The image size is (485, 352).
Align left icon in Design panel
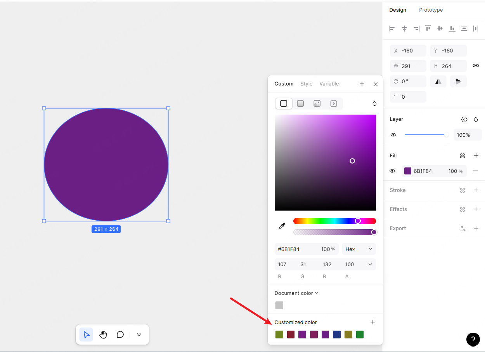tap(392, 28)
